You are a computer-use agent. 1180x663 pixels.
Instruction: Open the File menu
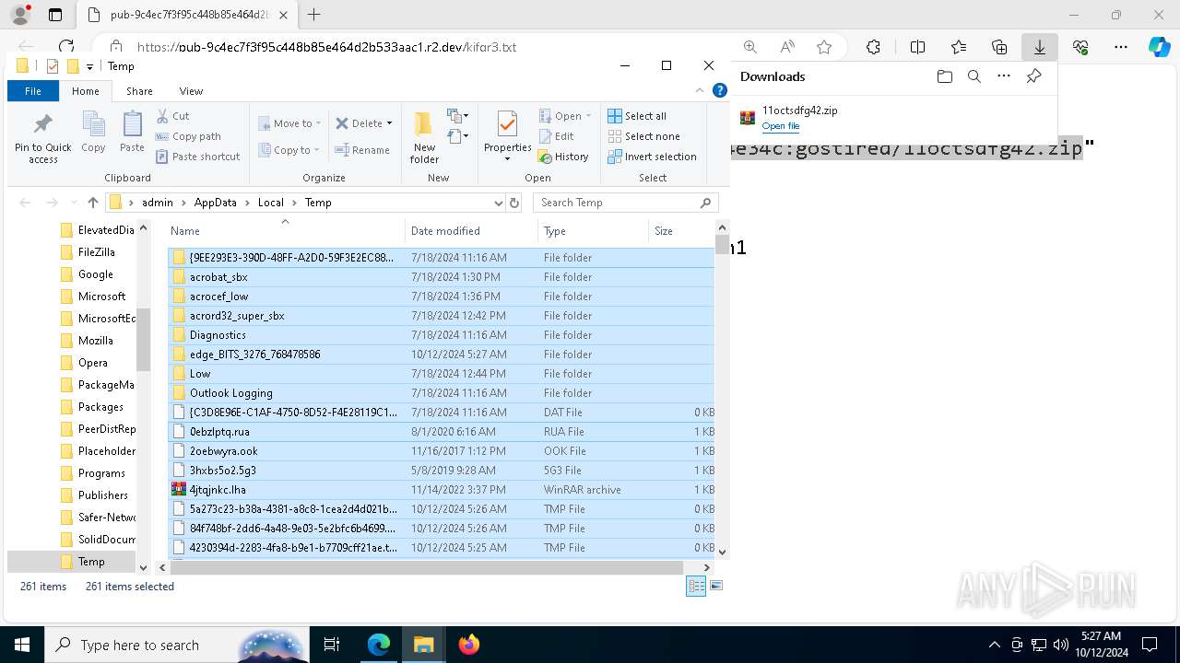(x=33, y=91)
